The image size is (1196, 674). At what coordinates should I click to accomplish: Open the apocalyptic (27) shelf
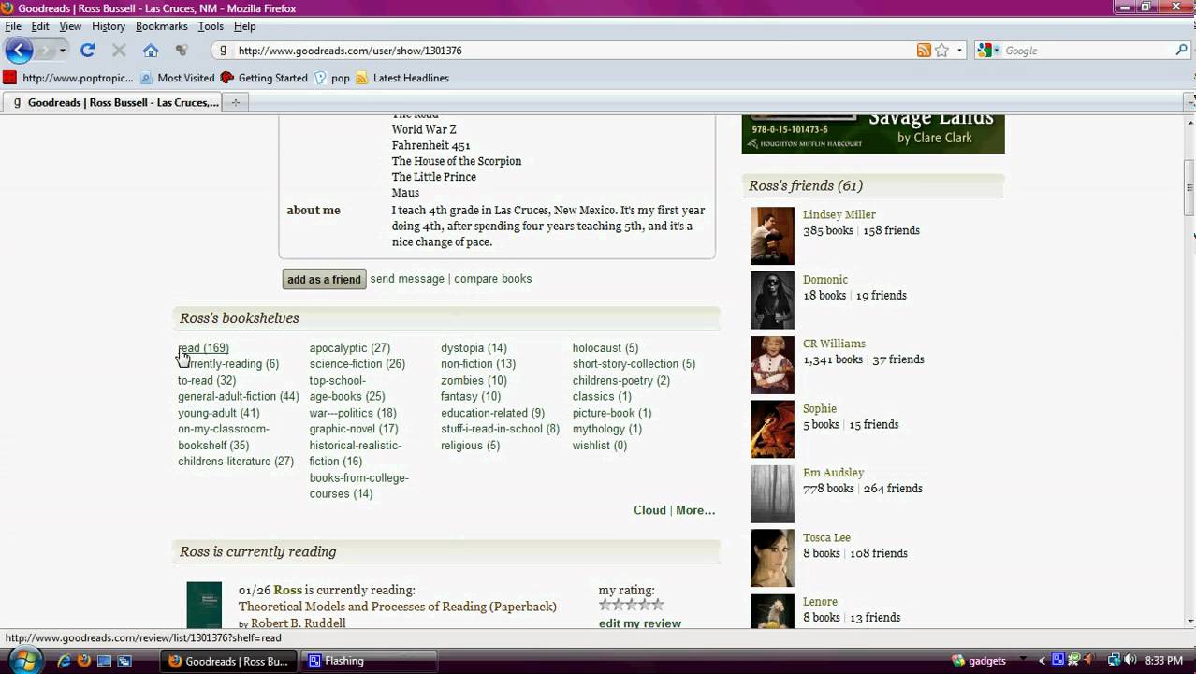tap(350, 348)
